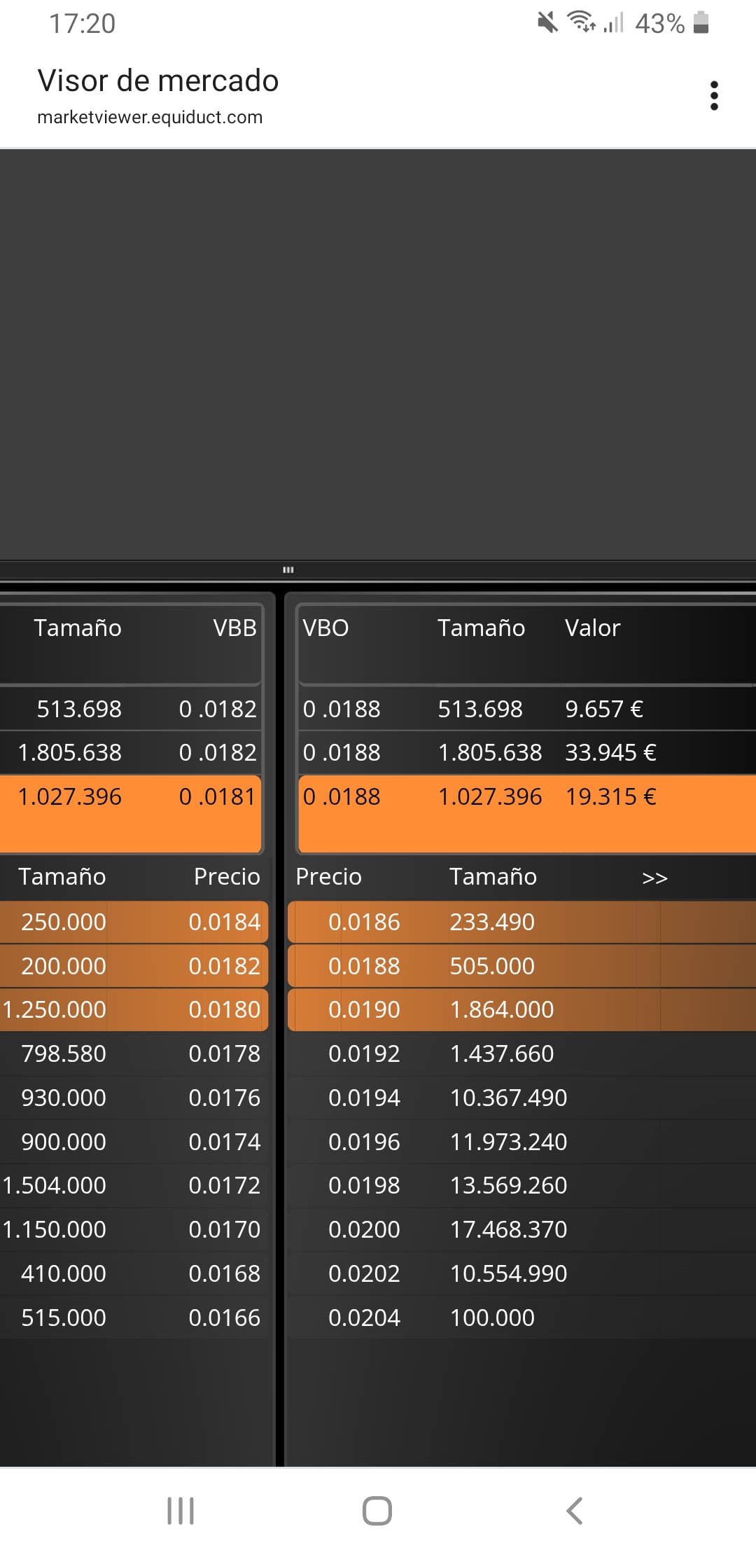Open the three-dot browser menu

714,96
